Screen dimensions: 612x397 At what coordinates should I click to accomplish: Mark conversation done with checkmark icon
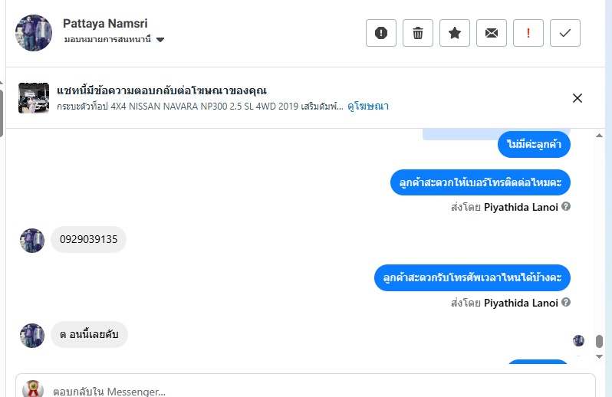(x=565, y=33)
